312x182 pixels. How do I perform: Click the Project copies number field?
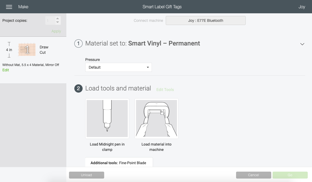point(50,20)
